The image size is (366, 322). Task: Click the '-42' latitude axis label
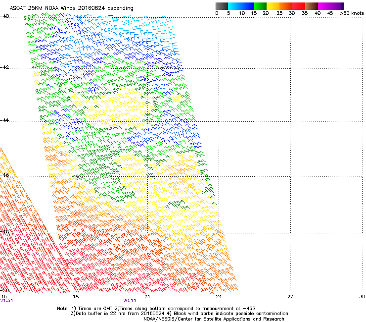[x=4, y=67]
